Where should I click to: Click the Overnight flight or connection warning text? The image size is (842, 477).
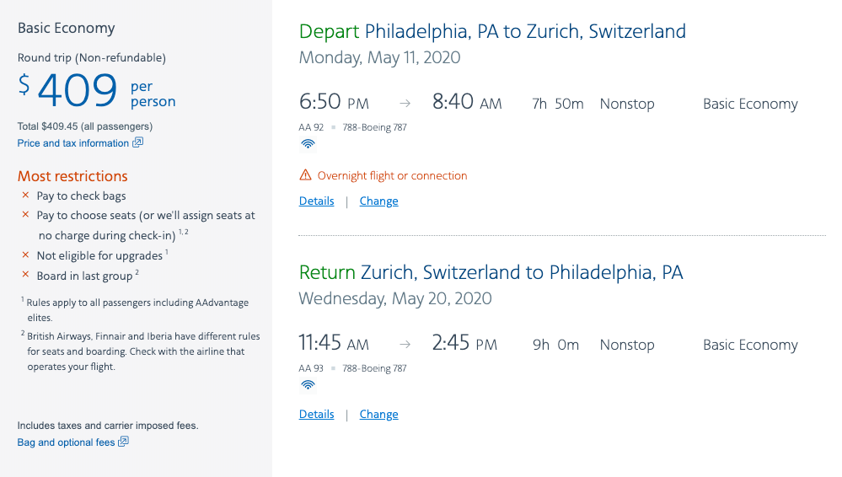392,176
